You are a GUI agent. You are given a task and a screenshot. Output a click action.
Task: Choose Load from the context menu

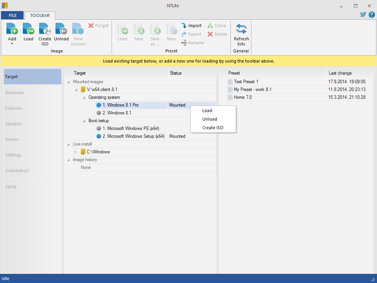207,111
